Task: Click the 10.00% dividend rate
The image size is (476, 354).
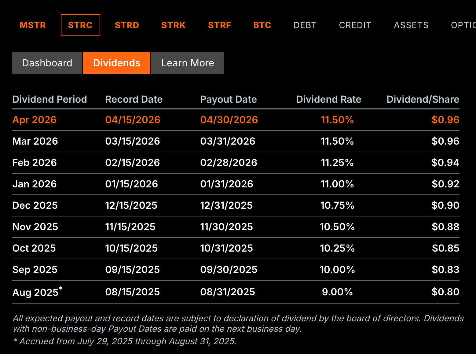Action: (337, 270)
